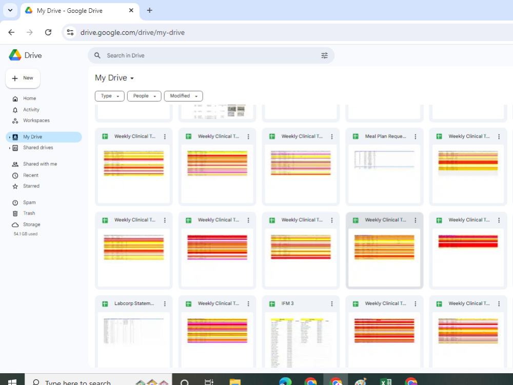Focus the Search in Drive field

211,55
